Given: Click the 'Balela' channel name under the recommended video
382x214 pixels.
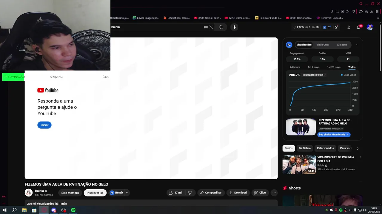Looking at the screenshot, I should (x=321, y=166).
